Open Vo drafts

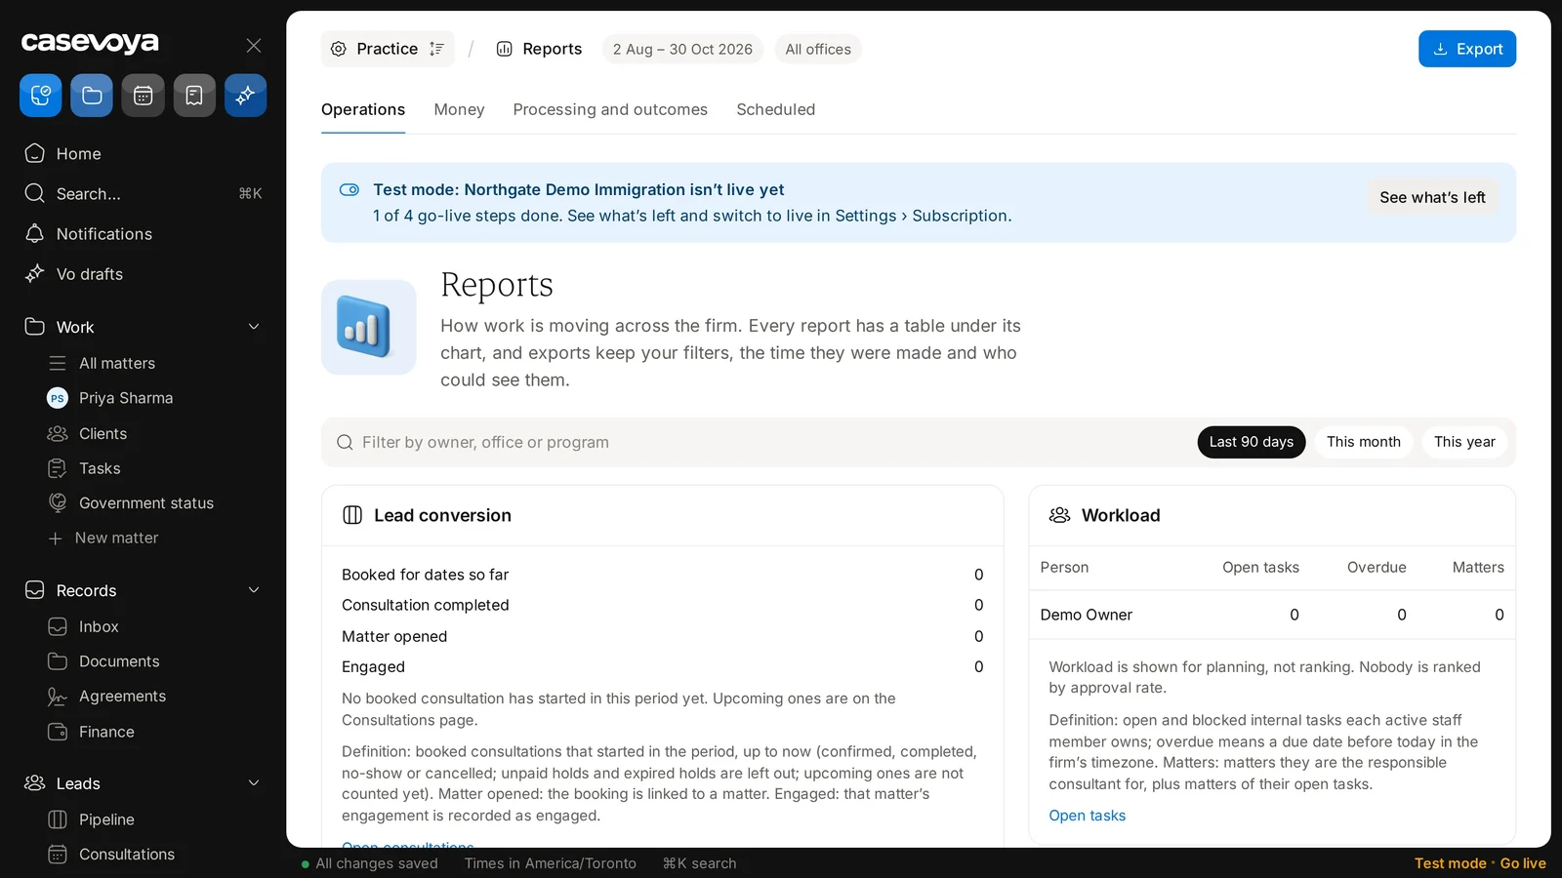pos(143,274)
